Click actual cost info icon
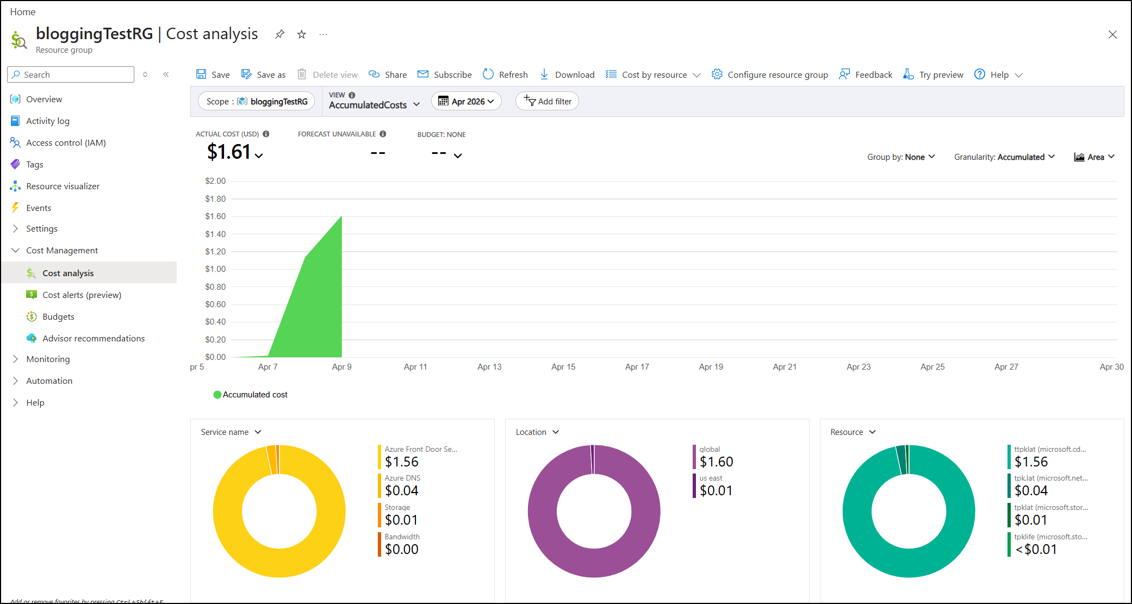This screenshot has height=604, width=1132. [266, 134]
